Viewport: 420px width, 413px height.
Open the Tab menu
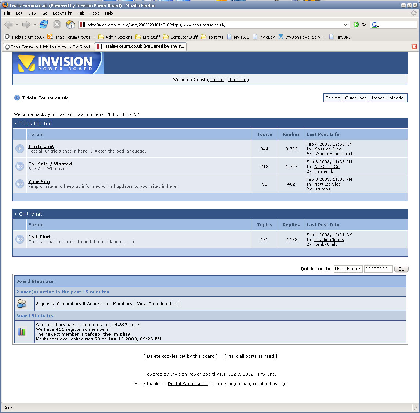81,13
